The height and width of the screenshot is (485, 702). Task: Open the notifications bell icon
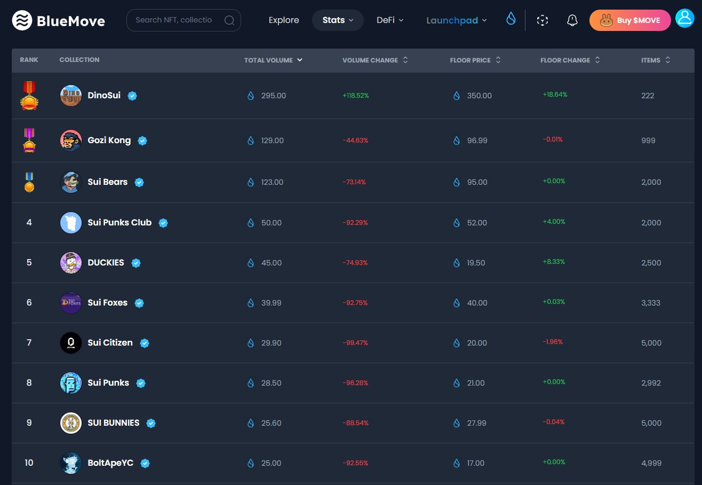pyautogui.click(x=572, y=20)
